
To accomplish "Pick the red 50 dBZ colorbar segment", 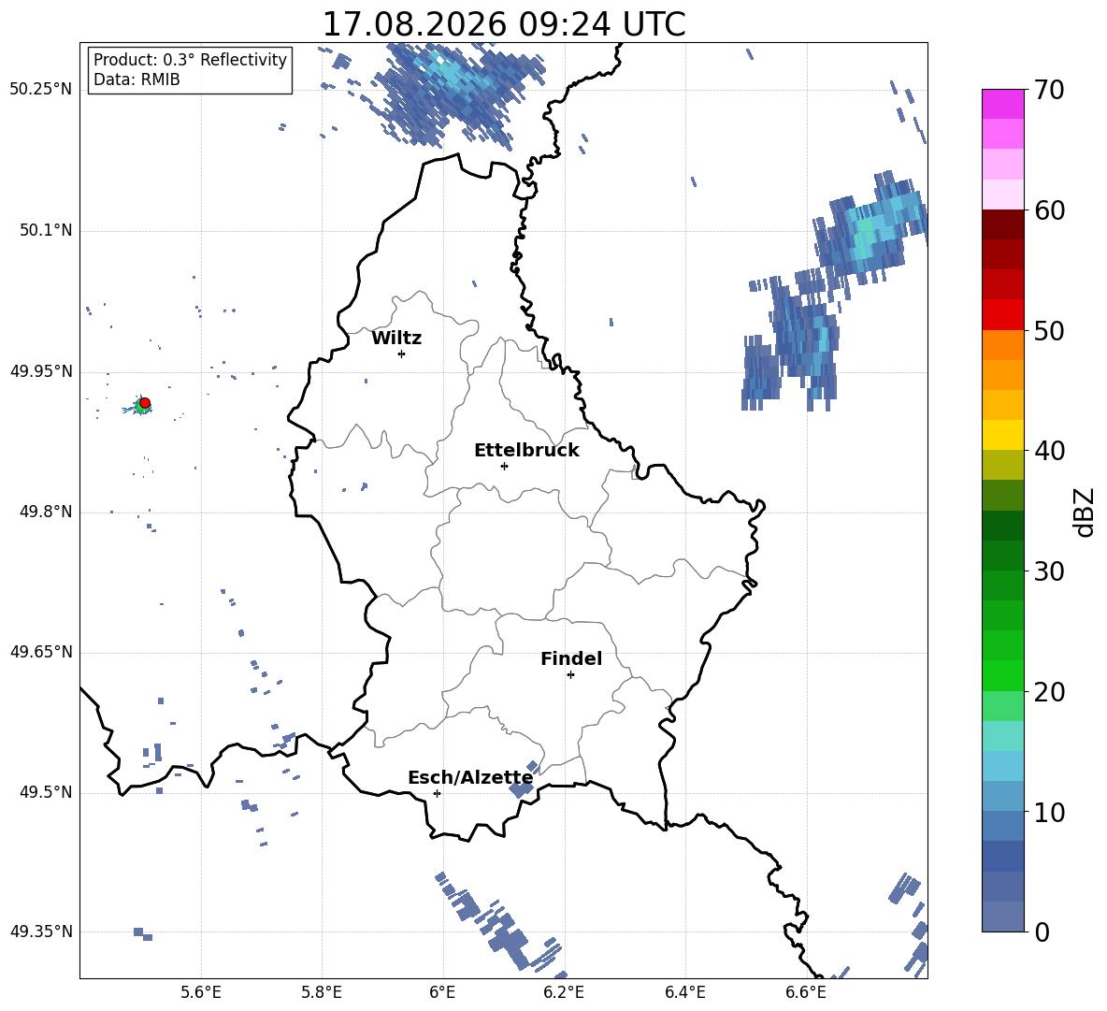I will click(x=1002, y=315).
